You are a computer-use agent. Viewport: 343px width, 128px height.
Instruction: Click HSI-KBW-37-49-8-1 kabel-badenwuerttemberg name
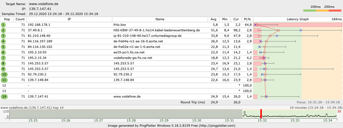pyautogui.click(x=157, y=30)
